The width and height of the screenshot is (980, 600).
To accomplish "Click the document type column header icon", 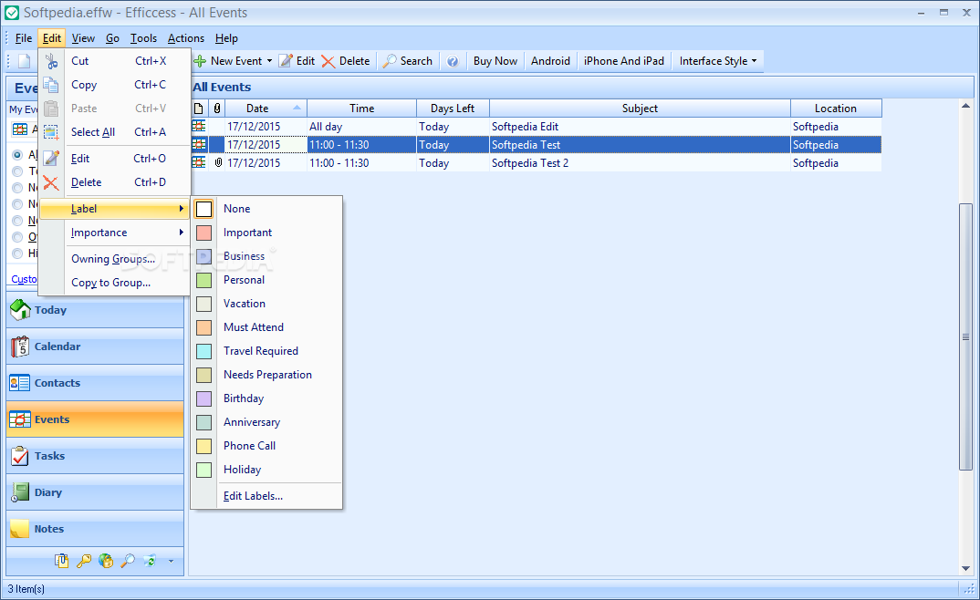I will (x=199, y=108).
